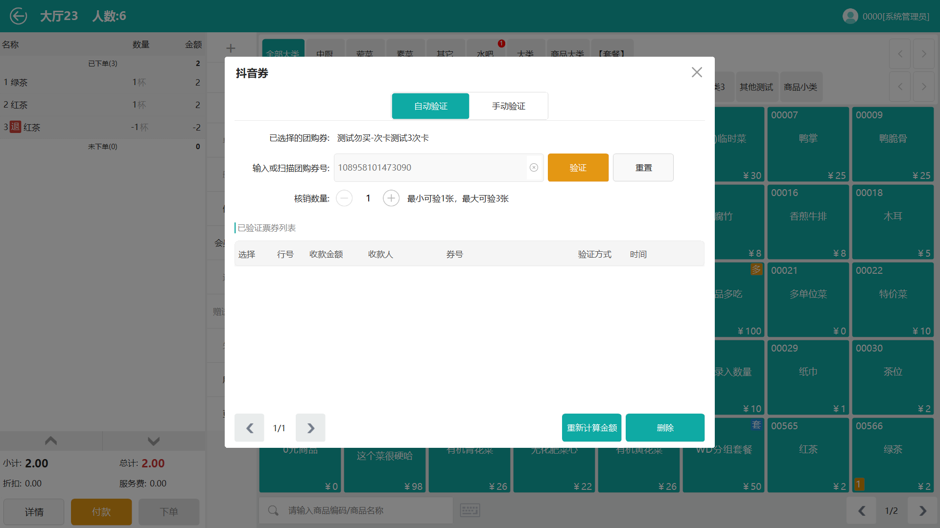Go to previous page in coupon list
This screenshot has height=528, width=940.
pos(249,428)
